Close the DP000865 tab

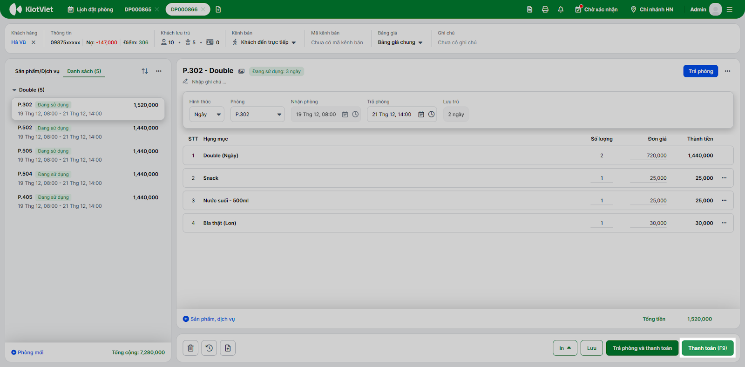(x=157, y=9)
